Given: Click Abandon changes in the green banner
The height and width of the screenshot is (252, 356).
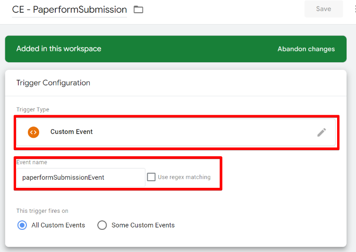Looking at the screenshot, I should pyautogui.click(x=306, y=49).
